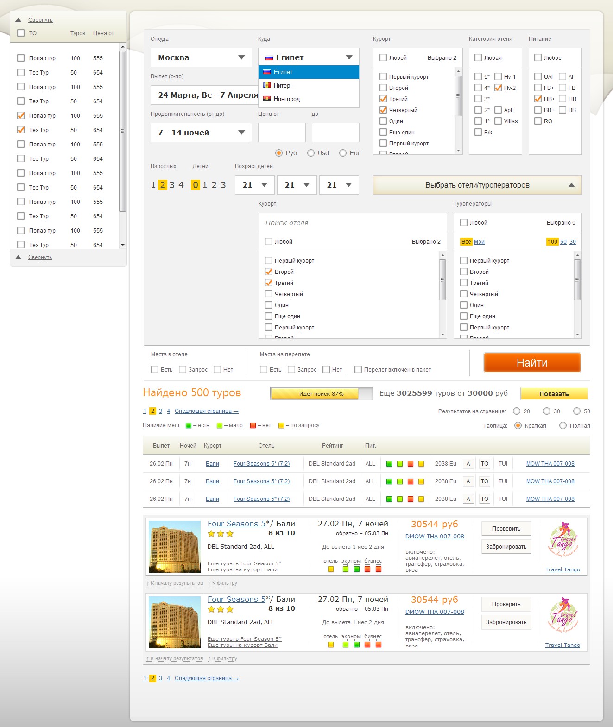Click red 'нет' legend square
Viewport: 613px width, 727px height.
coord(253,425)
